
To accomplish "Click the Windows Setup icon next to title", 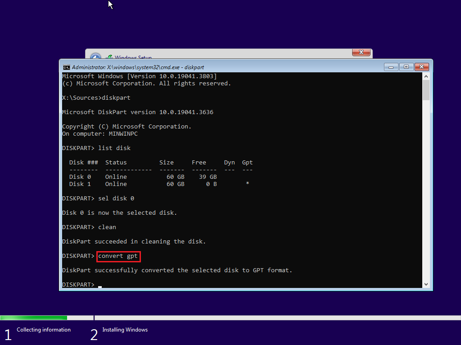I will point(109,57).
